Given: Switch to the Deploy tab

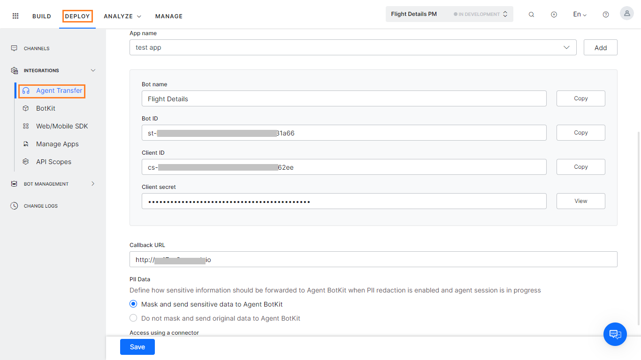Looking at the screenshot, I should [77, 15].
